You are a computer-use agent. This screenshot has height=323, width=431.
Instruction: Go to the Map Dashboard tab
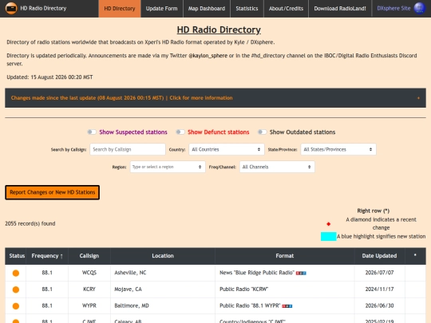point(207,9)
